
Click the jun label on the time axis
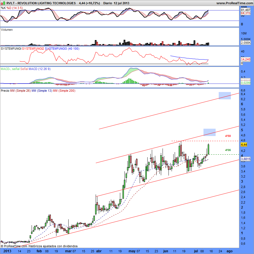click(166, 251)
